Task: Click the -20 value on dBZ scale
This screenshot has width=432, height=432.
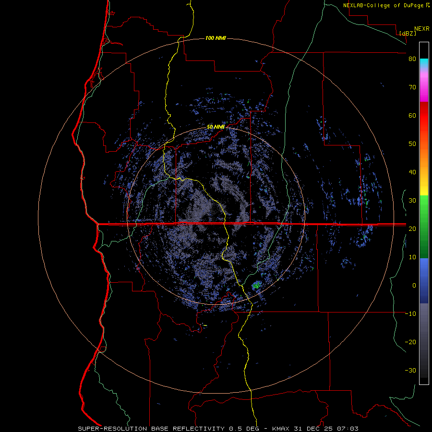Action: (x=410, y=342)
